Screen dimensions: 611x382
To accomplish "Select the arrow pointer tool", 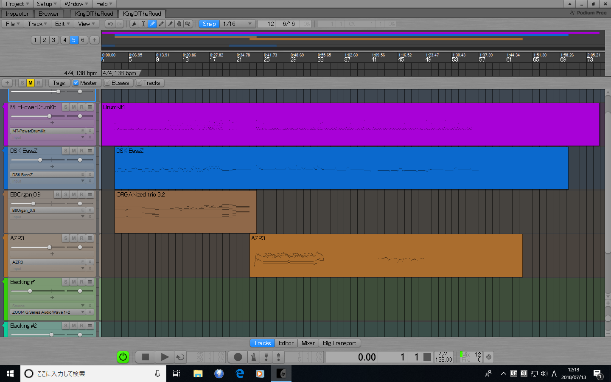I will click(134, 24).
